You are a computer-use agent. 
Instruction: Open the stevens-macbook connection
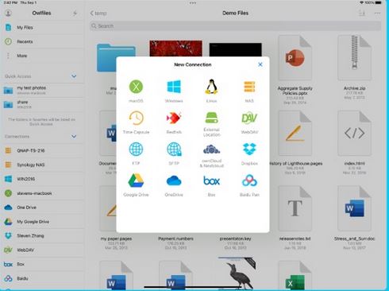point(42,193)
